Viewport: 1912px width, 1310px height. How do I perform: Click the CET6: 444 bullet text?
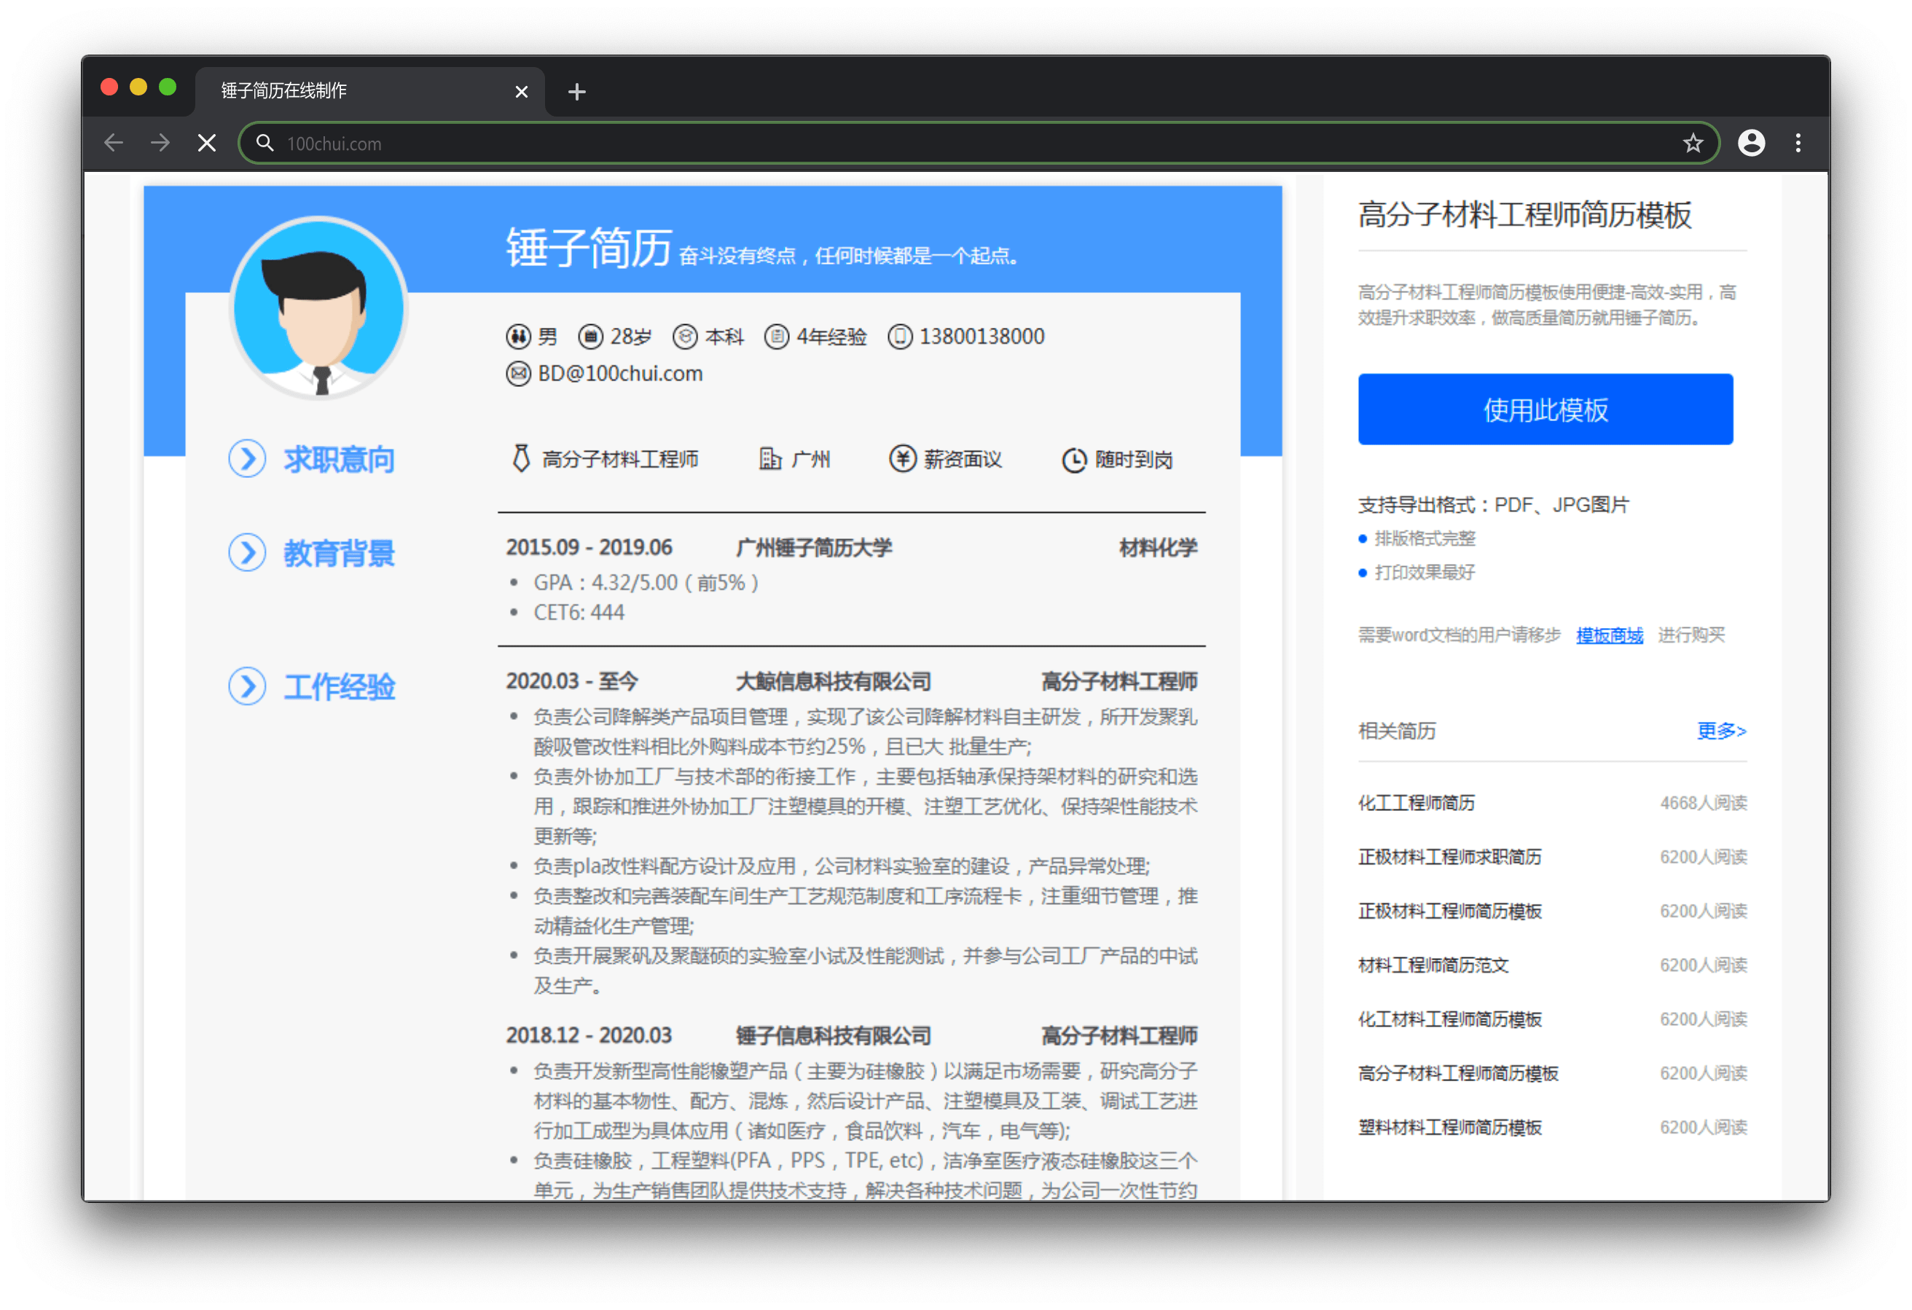coord(579,612)
